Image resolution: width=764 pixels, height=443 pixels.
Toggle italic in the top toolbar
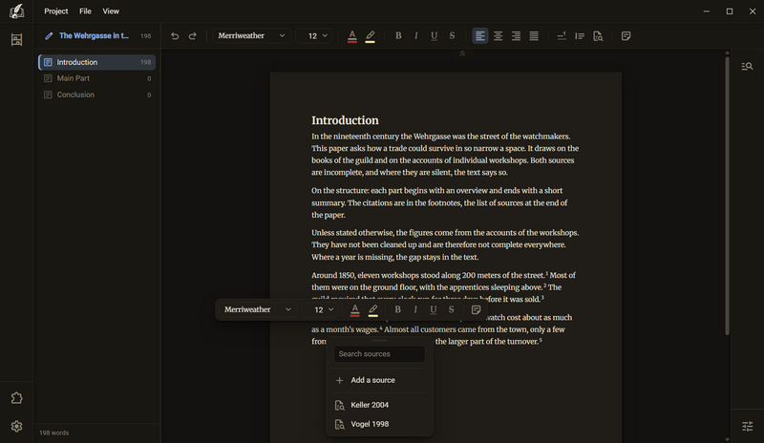[x=416, y=36]
